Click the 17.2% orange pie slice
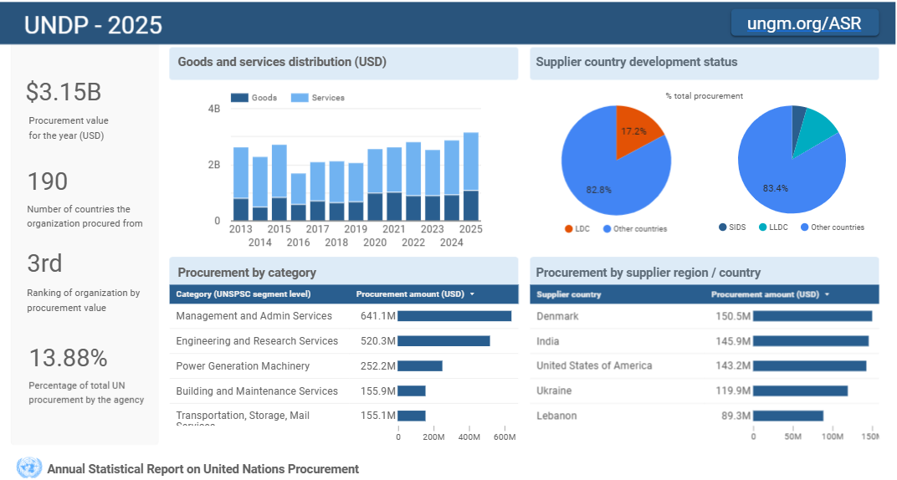The width and height of the screenshot is (897, 480). (x=636, y=130)
